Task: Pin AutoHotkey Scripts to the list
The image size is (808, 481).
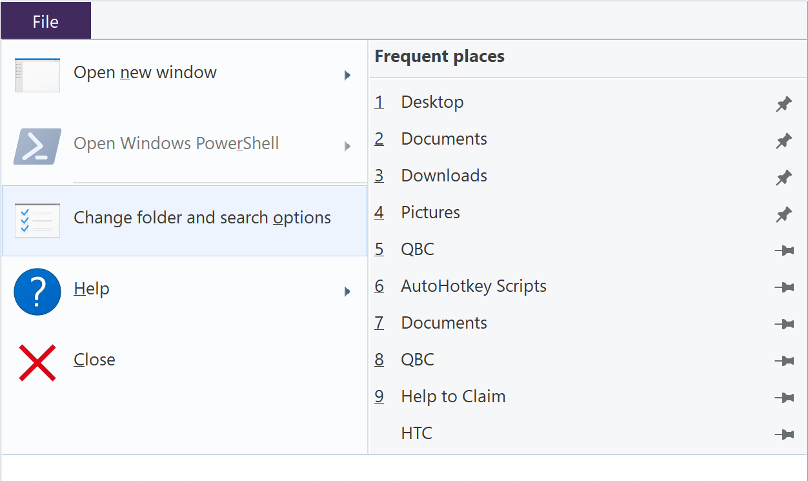Action: (784, 287)
